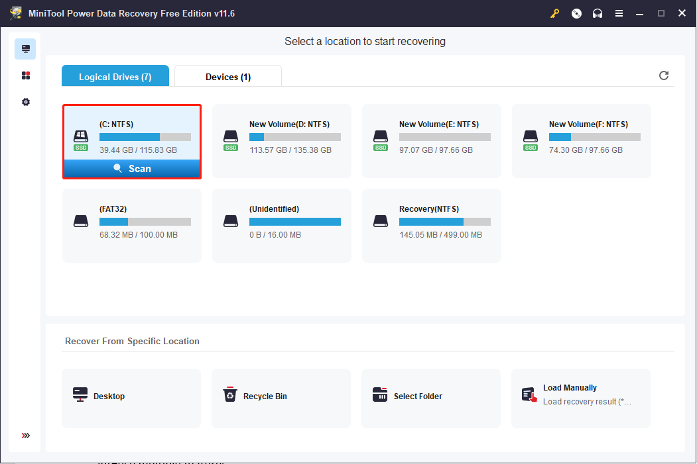Click the New Volume (F: NTFS) usage bar

coord(594,137)
